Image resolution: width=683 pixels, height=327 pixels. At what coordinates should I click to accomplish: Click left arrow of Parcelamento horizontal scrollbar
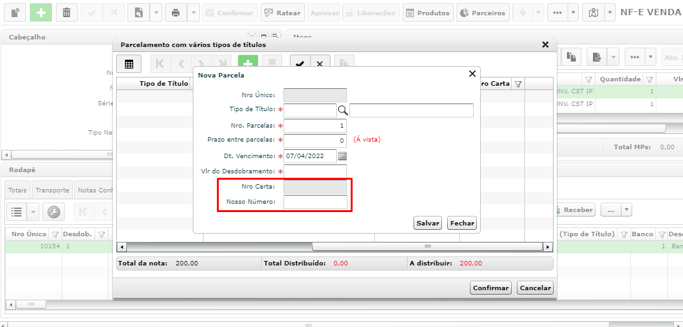click(122, 247)
